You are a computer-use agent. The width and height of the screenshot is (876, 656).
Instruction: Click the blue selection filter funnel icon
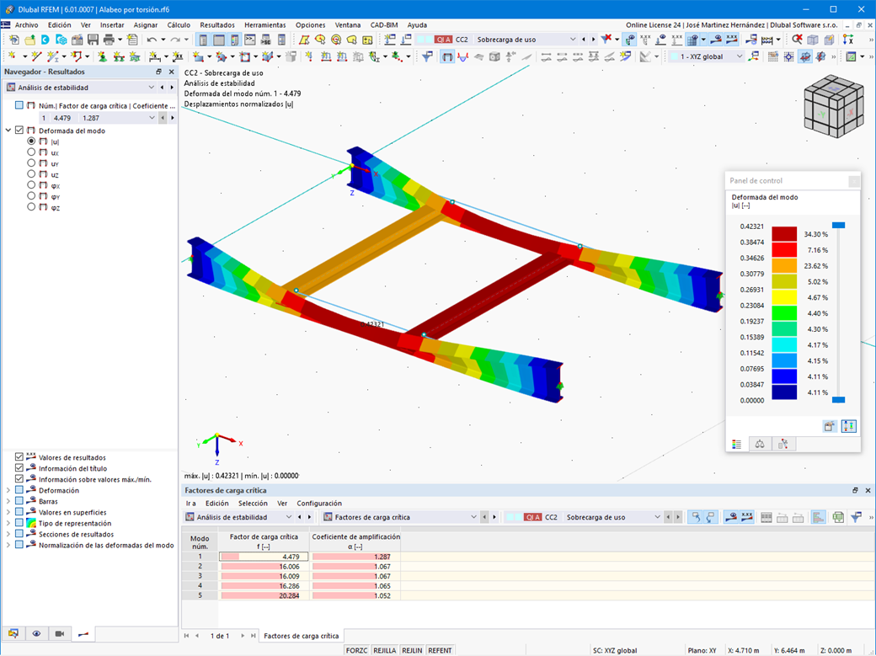[x=427, y=56]
